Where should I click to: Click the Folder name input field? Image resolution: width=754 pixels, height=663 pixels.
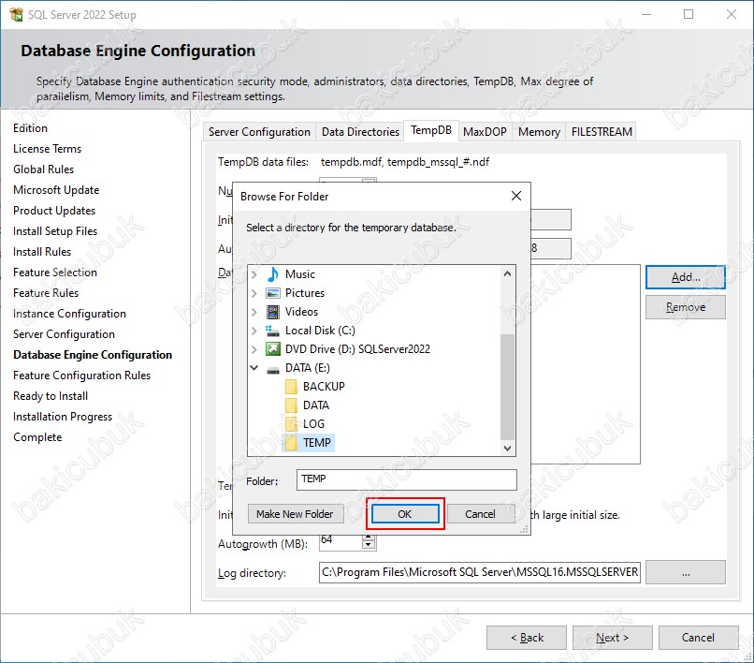(406, 479)
